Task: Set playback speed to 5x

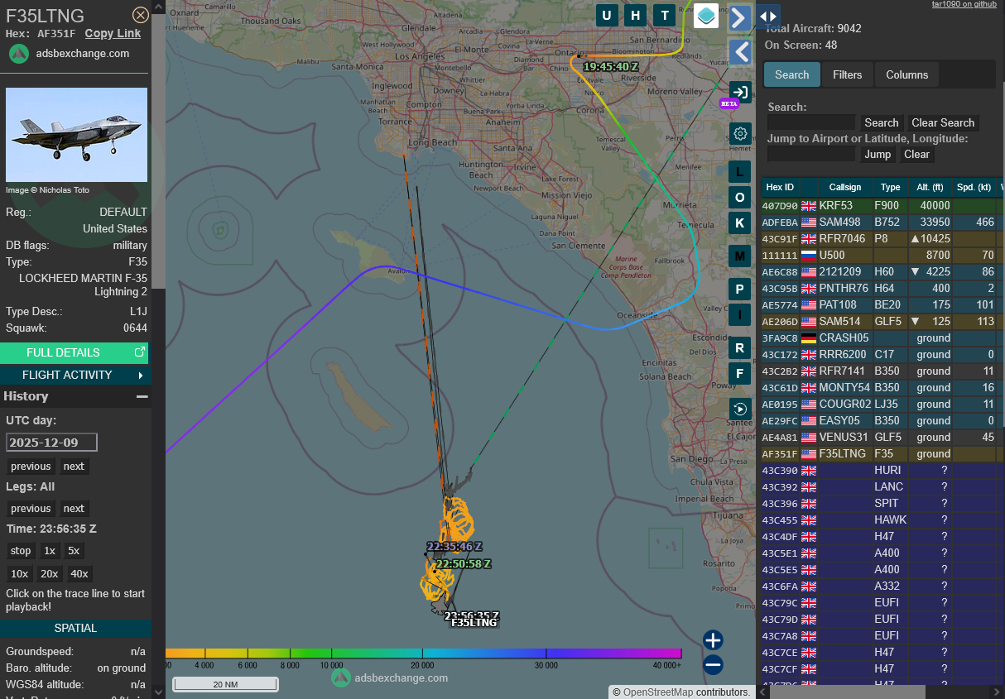Action: point(74,551)
